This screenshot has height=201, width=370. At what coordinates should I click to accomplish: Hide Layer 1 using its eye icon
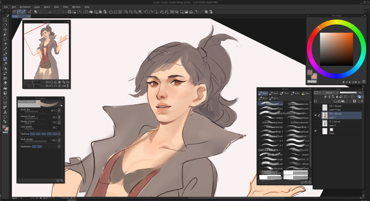point(316,116)
